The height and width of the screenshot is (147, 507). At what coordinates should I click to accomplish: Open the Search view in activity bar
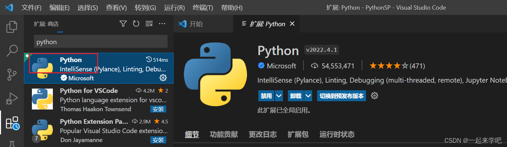[x=12, y=51]
